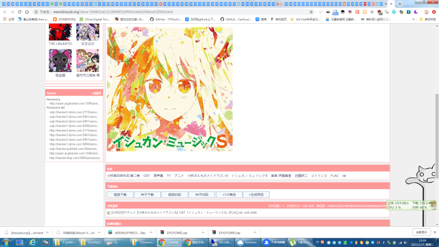
Task: Click the 种子扫码 button
Action: click(x=202, y=195)
